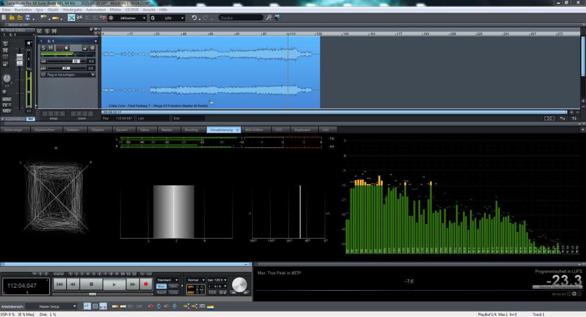Image resolution: width=586 pixels, height=317 pixels.
Task: Toggle global Solo S button above tracks
Action: 47,32
